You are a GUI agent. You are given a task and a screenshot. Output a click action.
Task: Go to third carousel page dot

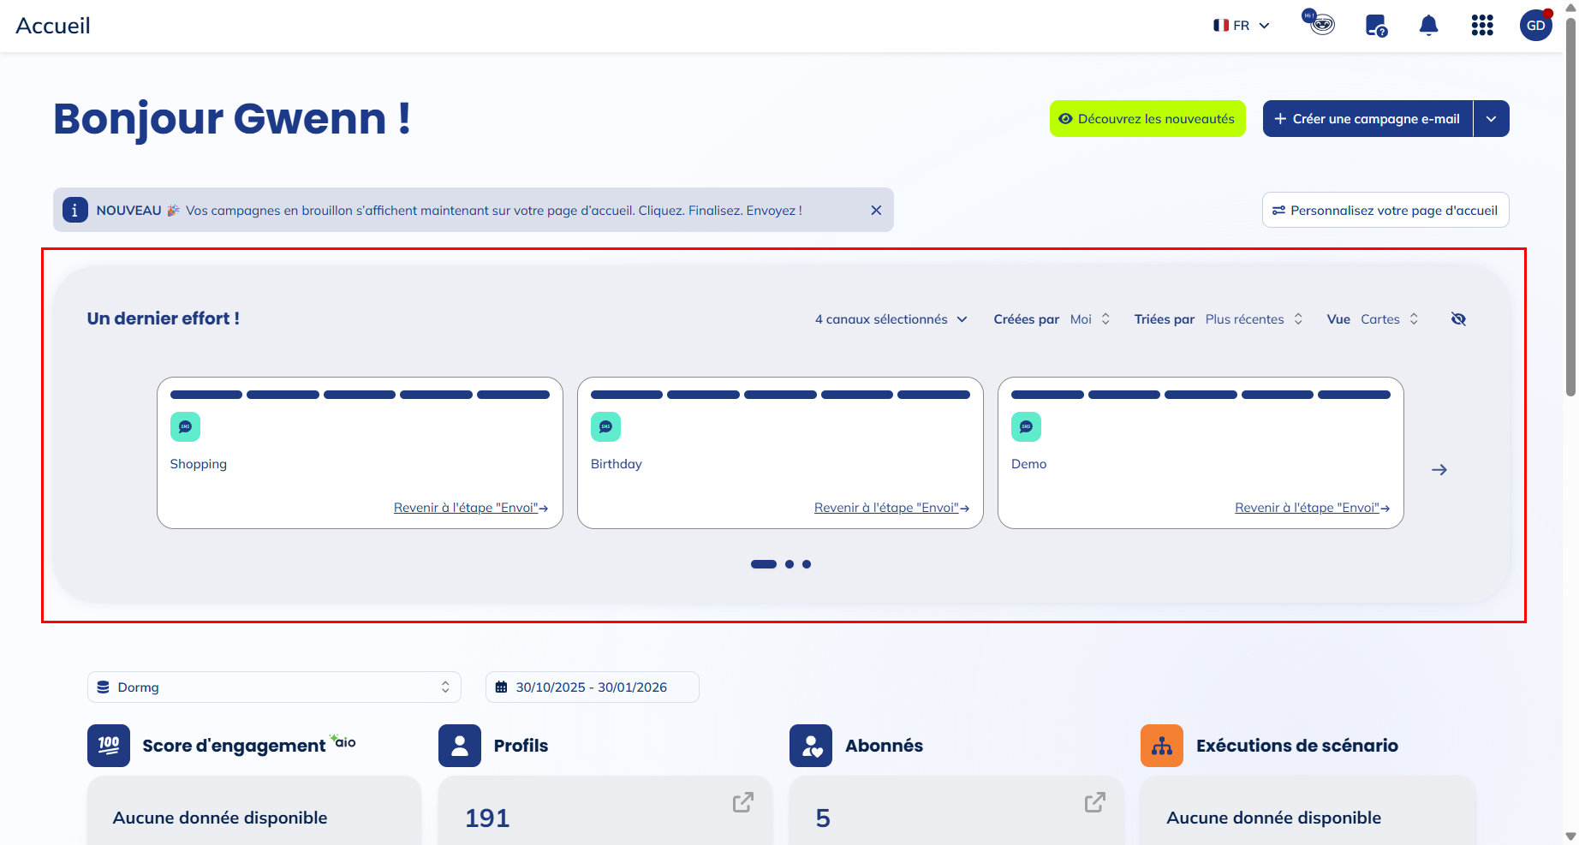[807, 564]
